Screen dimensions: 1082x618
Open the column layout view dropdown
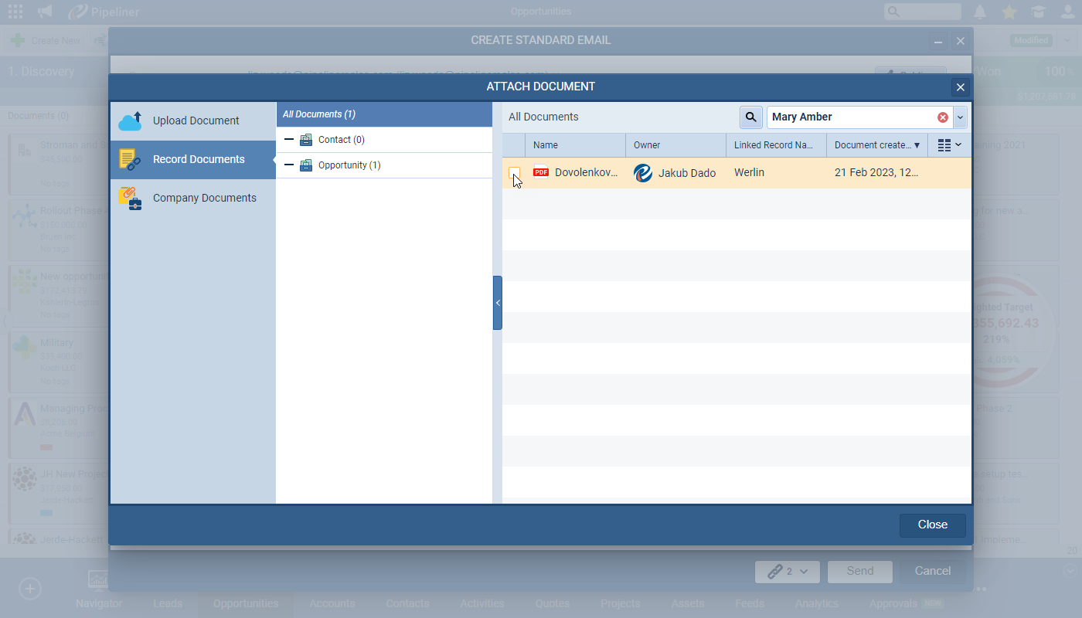949,145
